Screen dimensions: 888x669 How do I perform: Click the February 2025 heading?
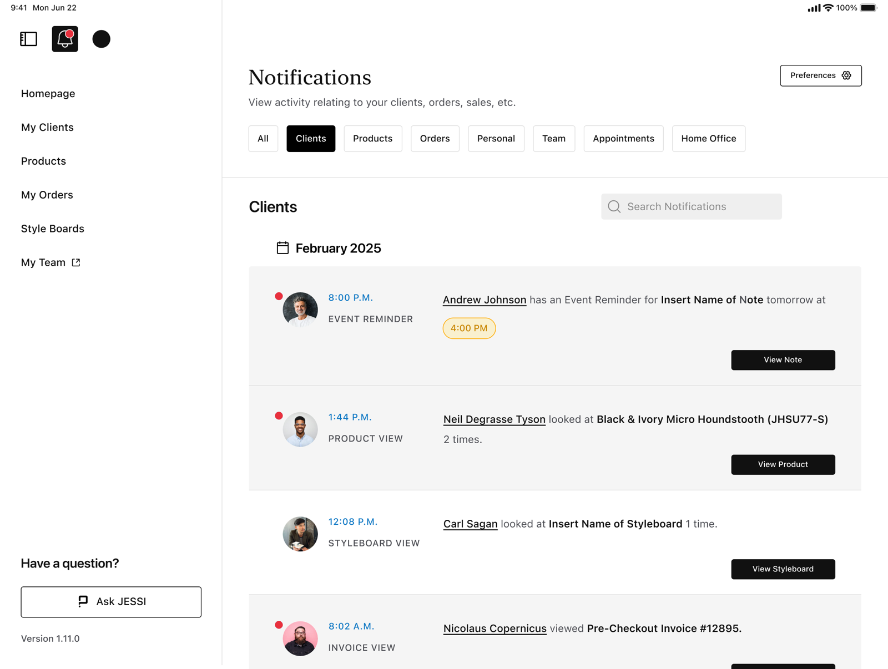coord(339,248)
